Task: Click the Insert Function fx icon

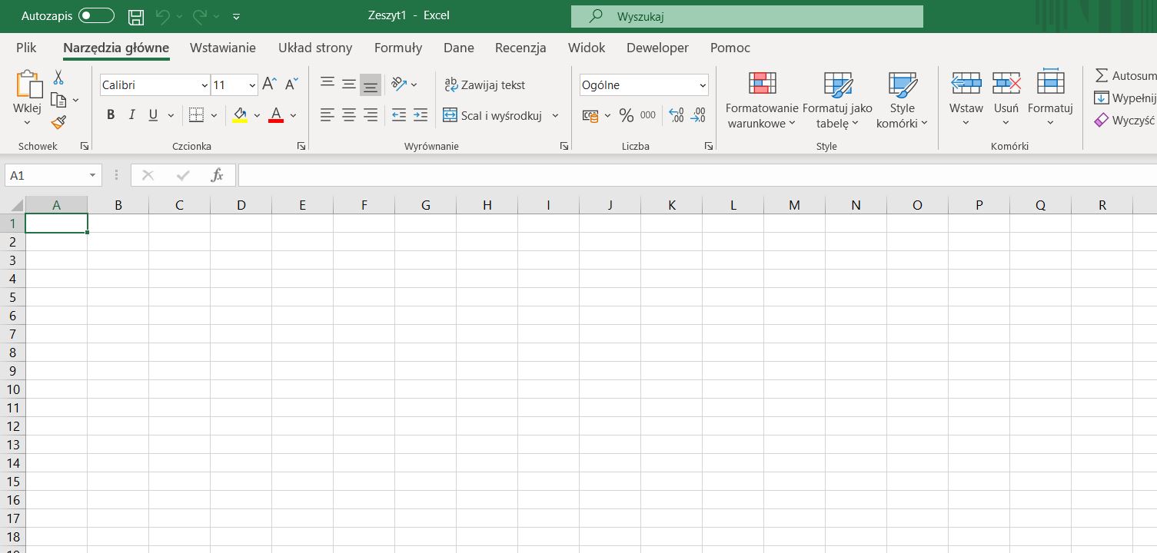Action: click(x=218, y=176)
